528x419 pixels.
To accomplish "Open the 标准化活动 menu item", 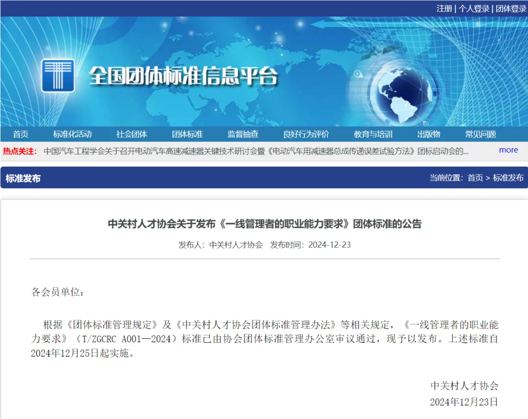I will pos(72,134).
